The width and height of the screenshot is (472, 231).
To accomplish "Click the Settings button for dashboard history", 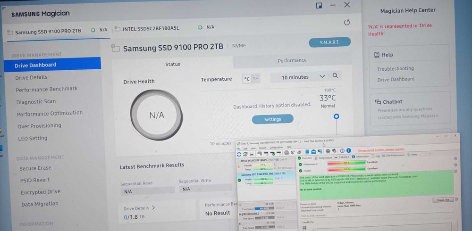I will click(272, 119).
